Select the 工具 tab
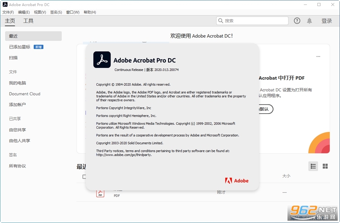 pyautogui.click(x=28, y=21)
